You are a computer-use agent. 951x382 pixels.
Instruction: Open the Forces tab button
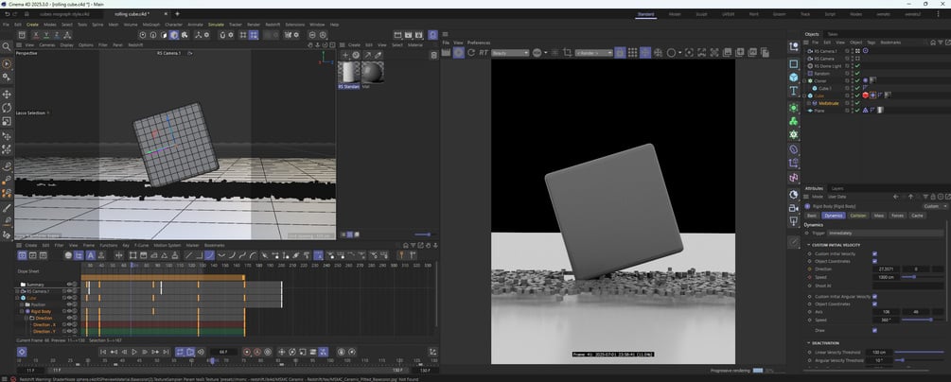point(898,216)
